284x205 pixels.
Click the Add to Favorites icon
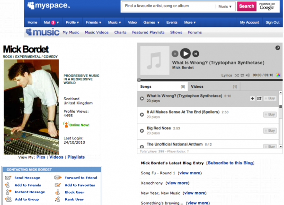click(x=58, y=185)
